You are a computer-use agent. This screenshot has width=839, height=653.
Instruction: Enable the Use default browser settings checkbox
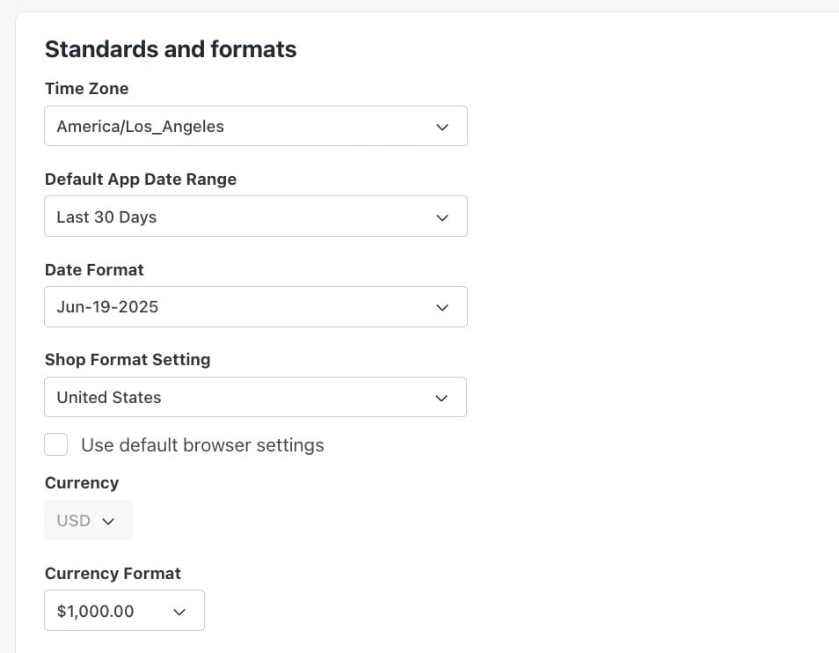55,444
